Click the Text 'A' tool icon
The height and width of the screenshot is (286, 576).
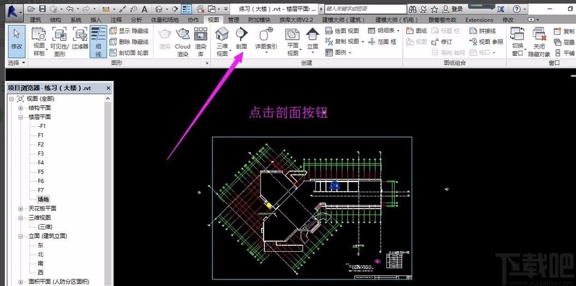point(144,9)
